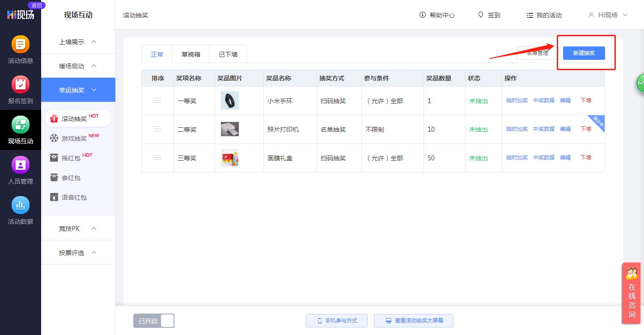Viewport: 644px width, 335px height.
Task: Select the 语音红包 feature
Action: [x=74, y=197]
